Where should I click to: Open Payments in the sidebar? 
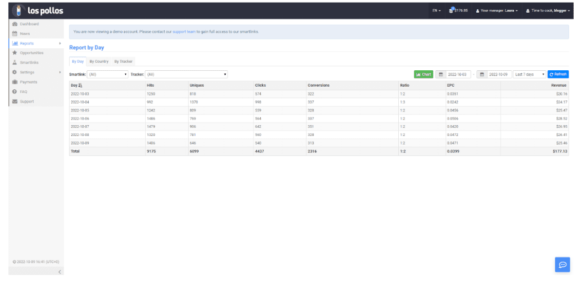pyautogui.click(x=28, y=82)
